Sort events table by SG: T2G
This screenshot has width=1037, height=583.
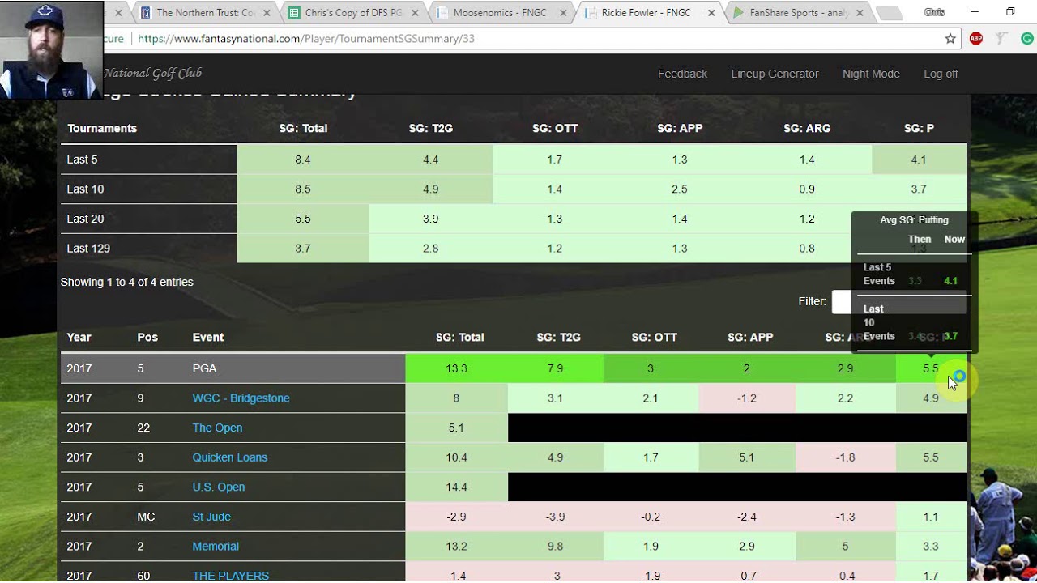(x=558, y=337)
